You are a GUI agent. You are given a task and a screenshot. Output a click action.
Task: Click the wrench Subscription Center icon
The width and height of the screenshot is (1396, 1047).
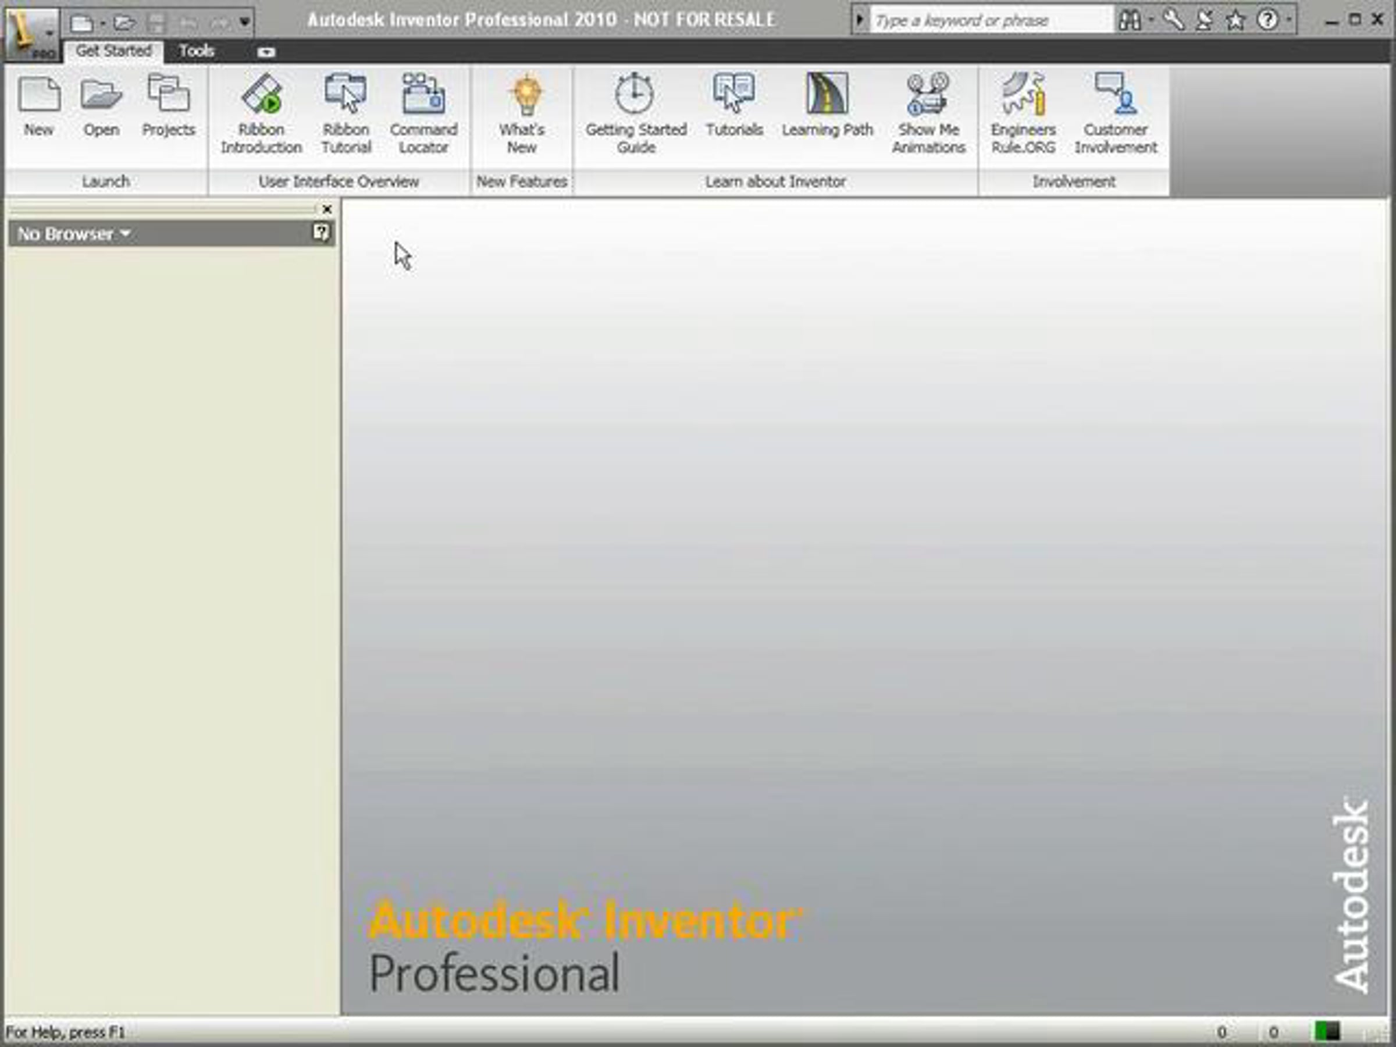coord(1173,20)
